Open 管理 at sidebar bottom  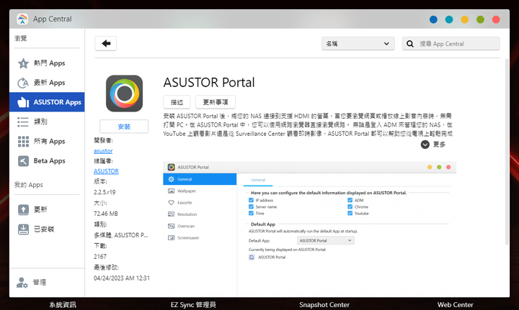pyautogui.click(x=47, y=282)
